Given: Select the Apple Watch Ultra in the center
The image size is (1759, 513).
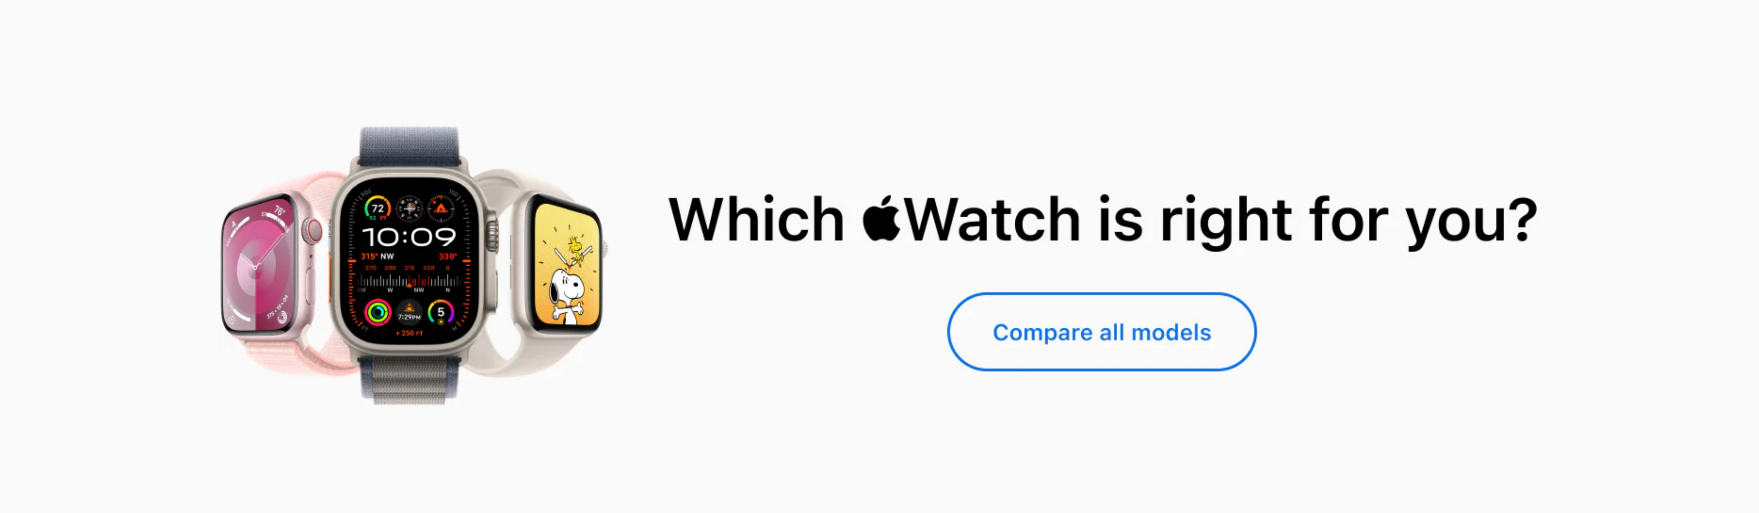Looking at the screenshot, I should [410, 263].
